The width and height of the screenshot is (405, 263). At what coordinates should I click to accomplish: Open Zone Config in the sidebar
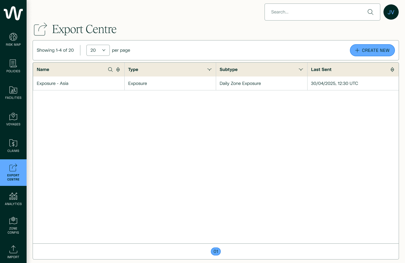coord(13,225)
